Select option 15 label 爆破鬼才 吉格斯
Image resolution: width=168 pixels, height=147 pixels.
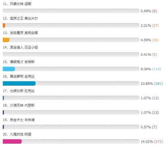pos(22,62)
